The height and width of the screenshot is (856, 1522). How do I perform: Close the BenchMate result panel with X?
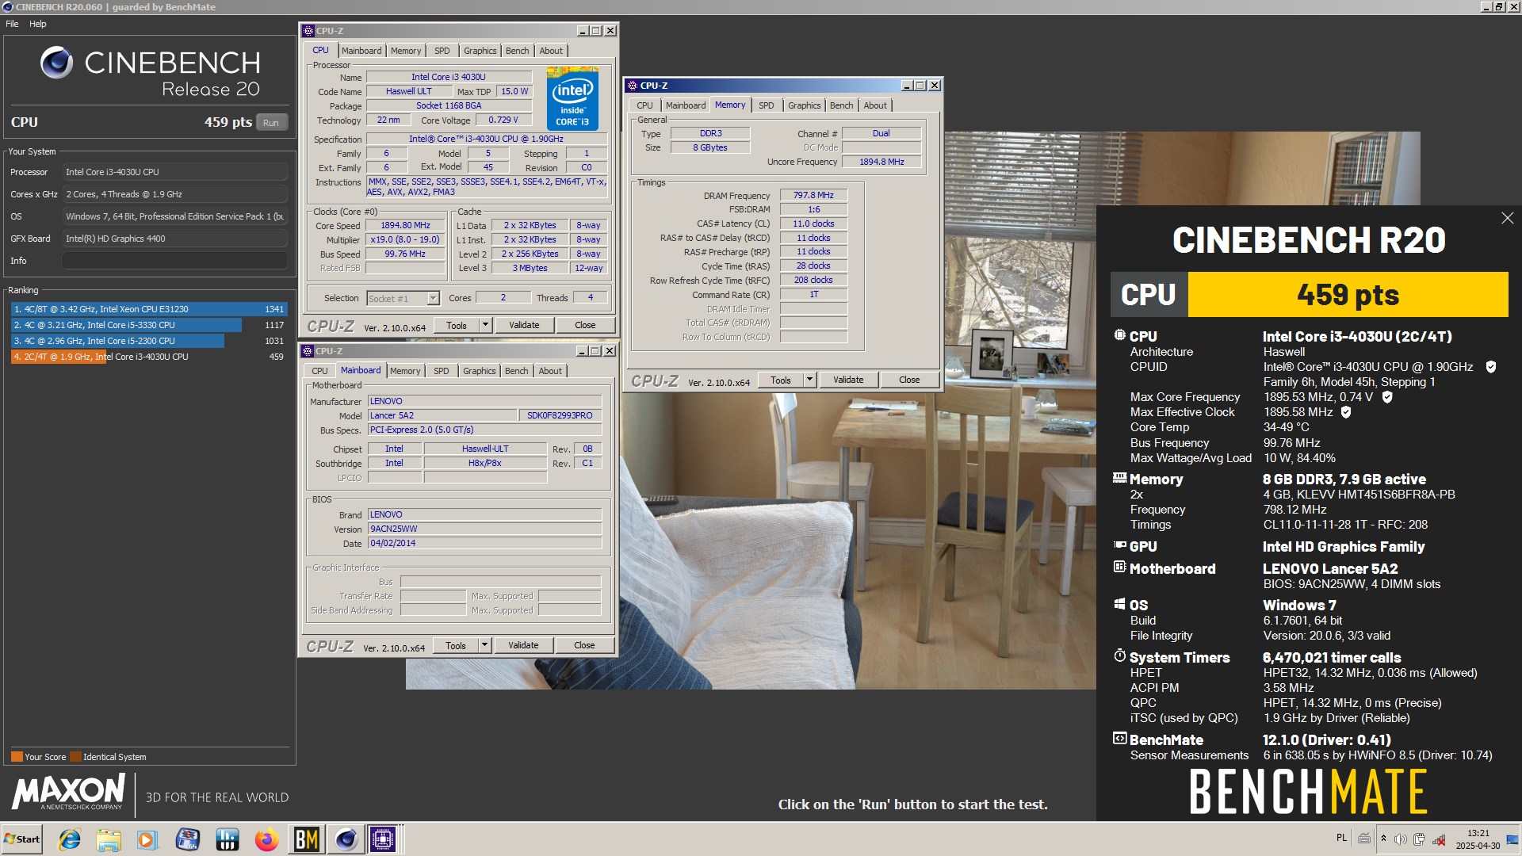click(x=1507, y=218)
